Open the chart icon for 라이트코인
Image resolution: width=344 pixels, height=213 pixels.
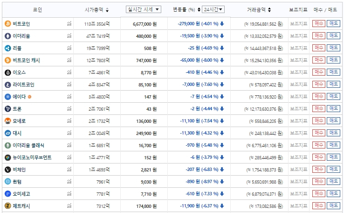69,84
